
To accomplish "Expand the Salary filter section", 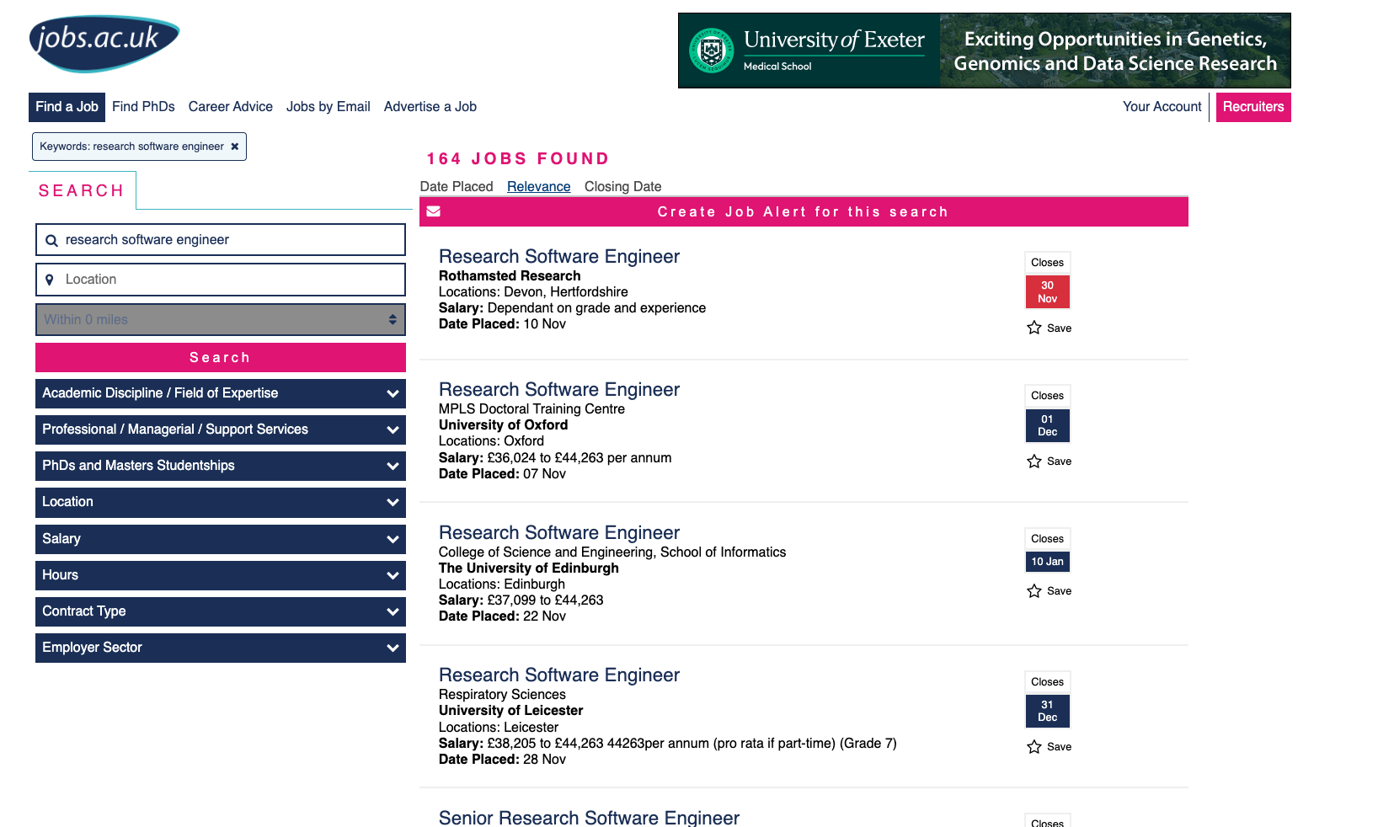I will point(221,539).
